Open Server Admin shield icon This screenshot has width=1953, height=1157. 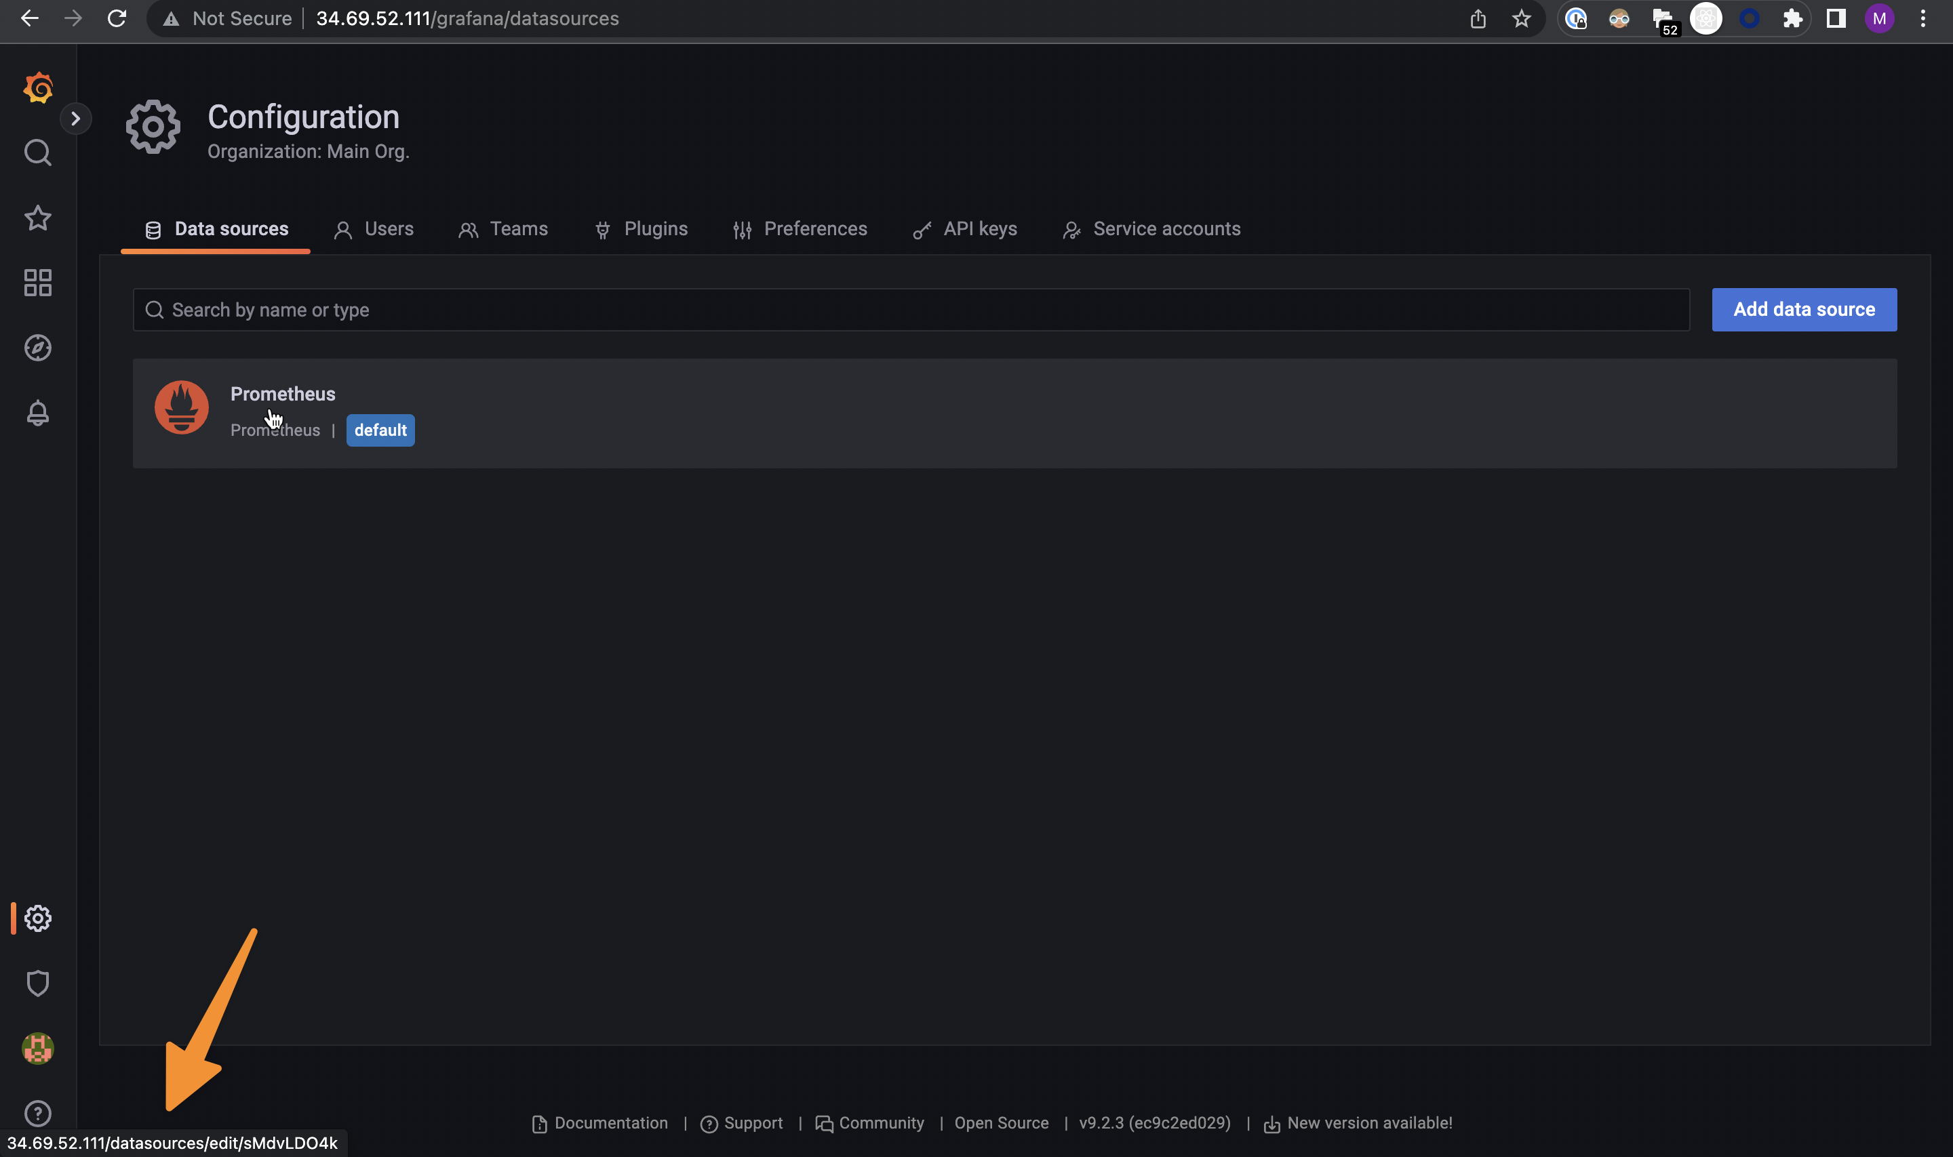(x=37, y=982)
